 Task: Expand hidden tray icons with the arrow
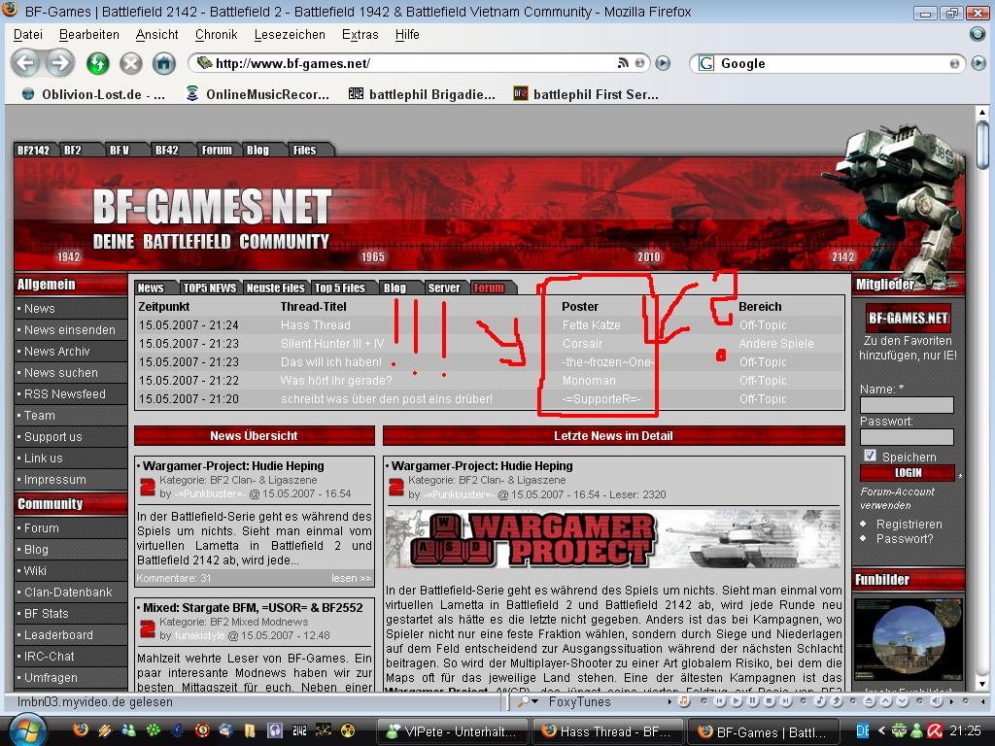pyautogui.click(x=881, y=730)
